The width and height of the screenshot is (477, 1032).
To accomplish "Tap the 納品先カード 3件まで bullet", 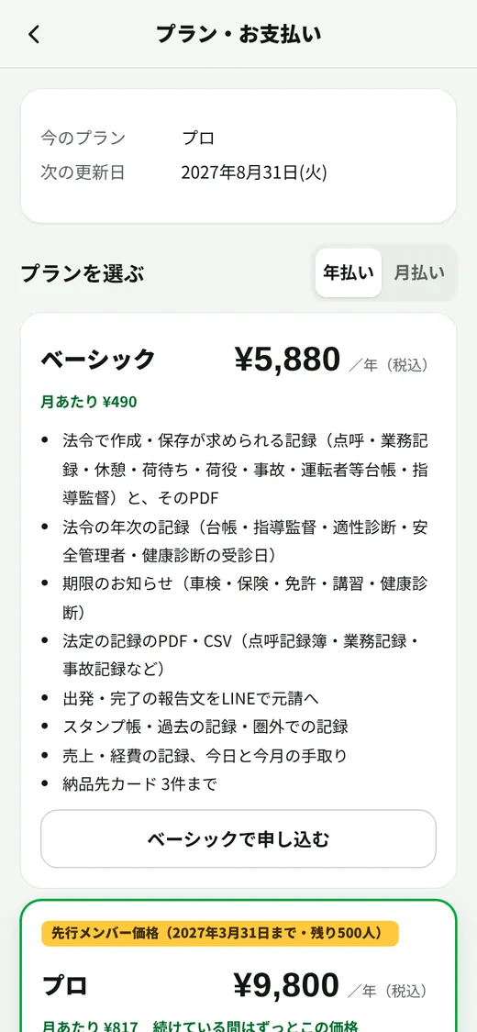I will click(x=140, y=784).
